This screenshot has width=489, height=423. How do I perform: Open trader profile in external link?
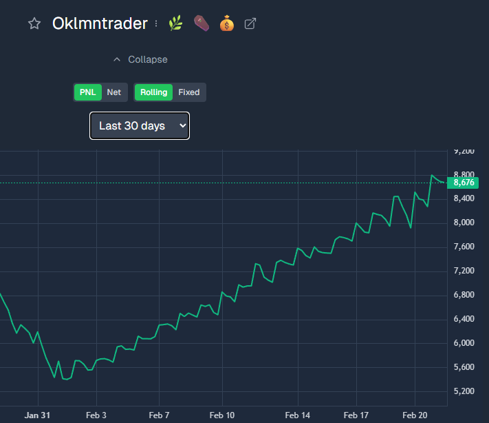pos(250,23)
